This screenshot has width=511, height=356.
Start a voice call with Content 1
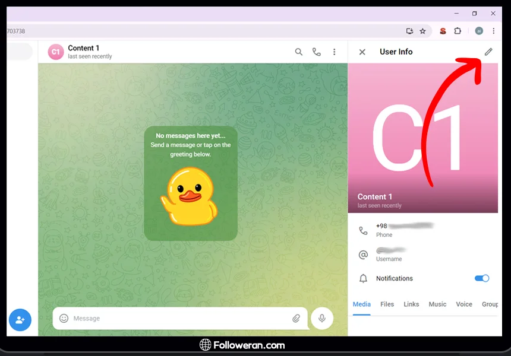(x=317, y=52)
